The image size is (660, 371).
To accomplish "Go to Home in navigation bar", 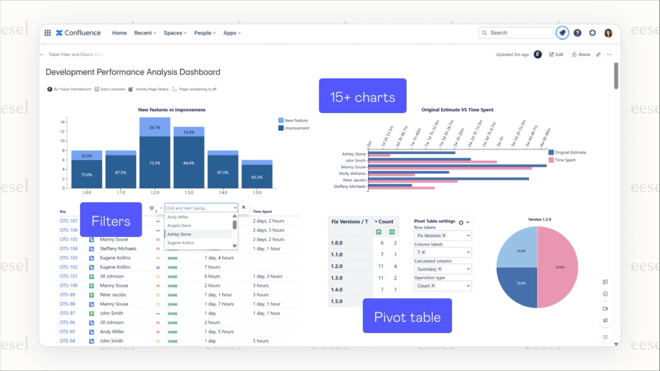I will pos(119,33).
